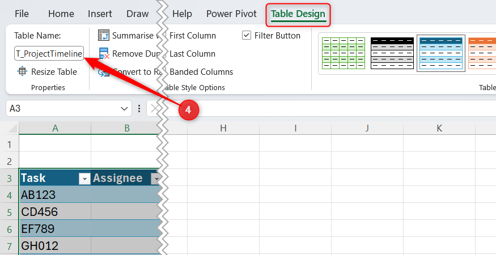496x255 pixels.
Task: Select column K header
Action: tap(439, 128)
